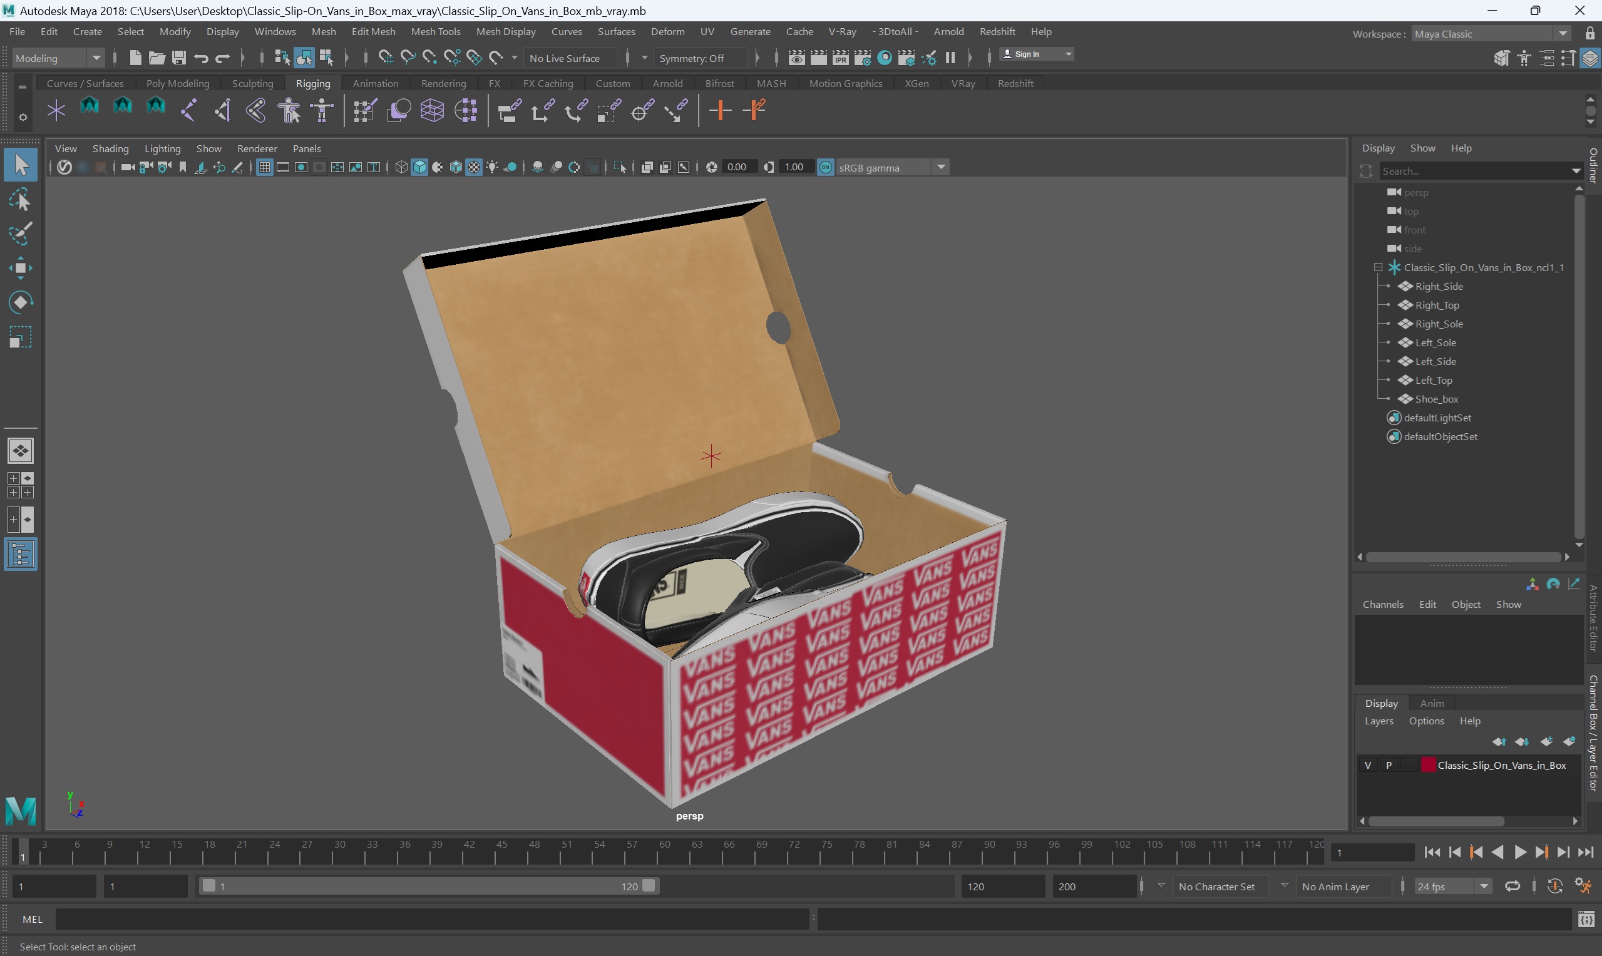Select Shoe_box in the Outliner
This screenshot has width=1602, height=956.
click(x=1436, y=399)
